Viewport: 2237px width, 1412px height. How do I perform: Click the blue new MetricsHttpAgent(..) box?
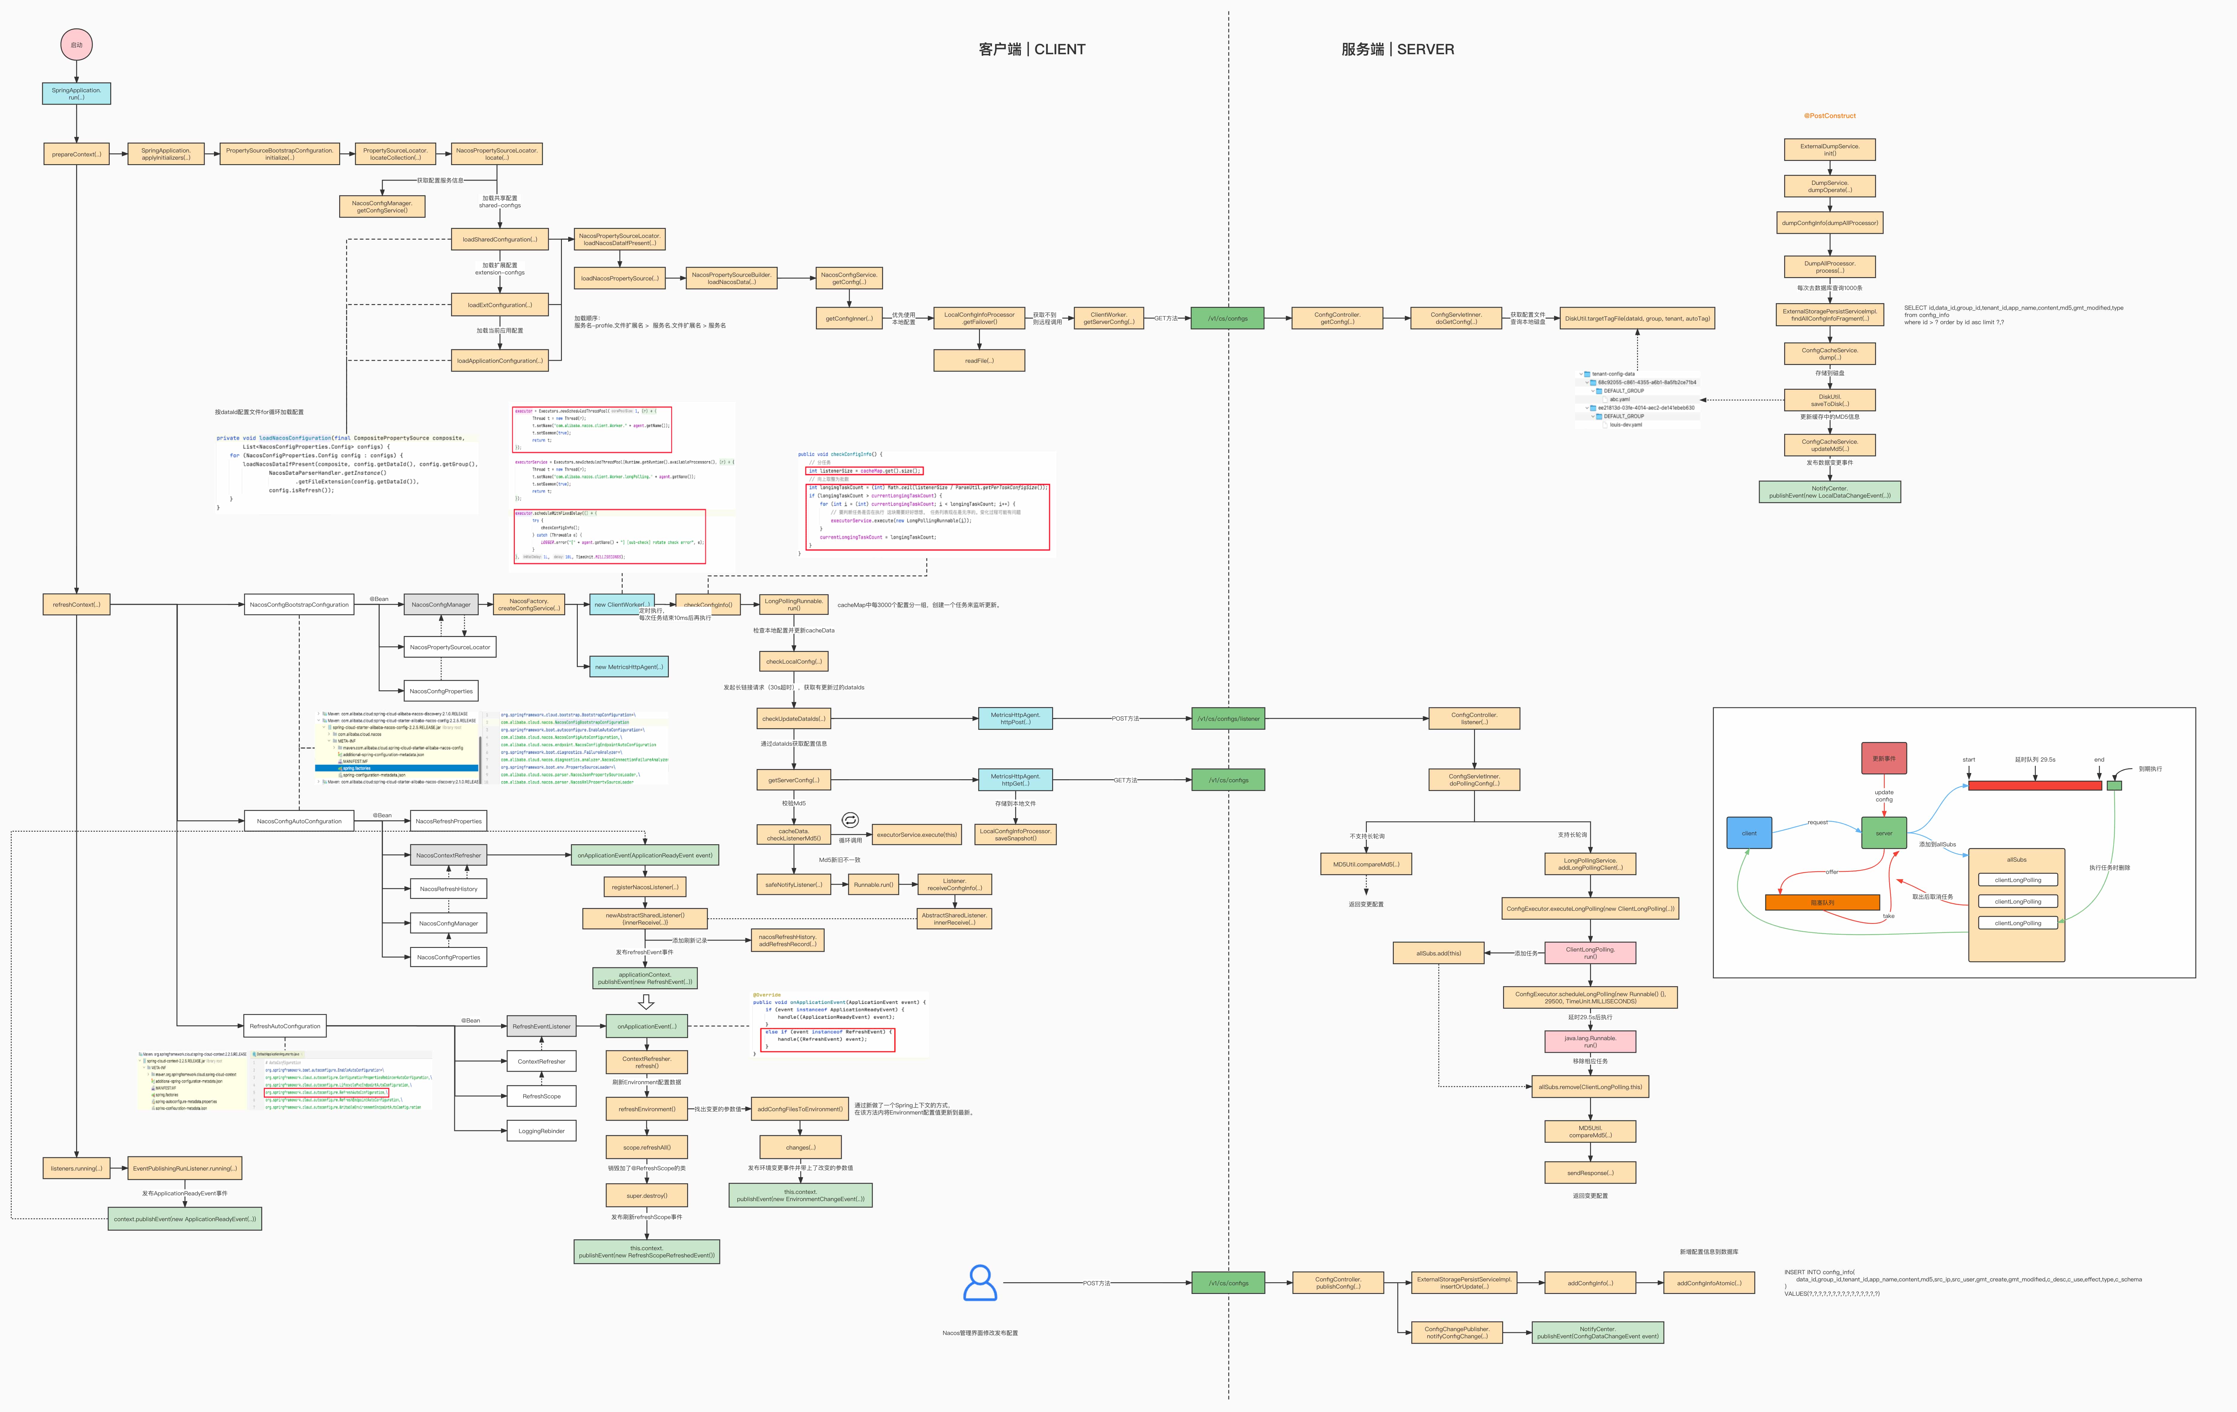629,667
